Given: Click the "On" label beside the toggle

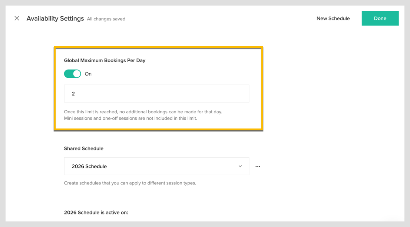Looking at the screenshot, I should click(88, 74).
